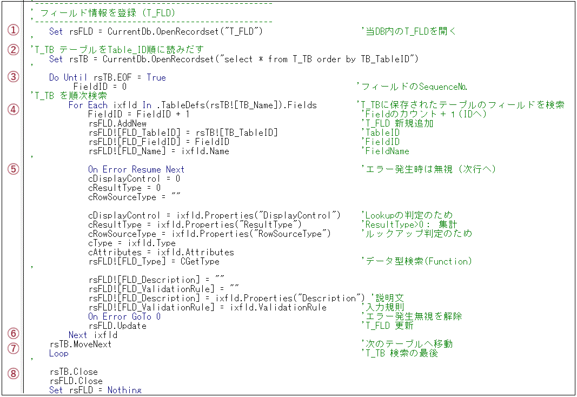Click the 'rsFLD.Update' code line
Viewport: 577px width, 397px height.
tap(117, 326)
